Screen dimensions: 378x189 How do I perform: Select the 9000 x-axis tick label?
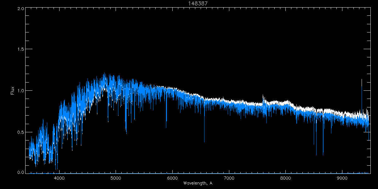tap(342, 178)
